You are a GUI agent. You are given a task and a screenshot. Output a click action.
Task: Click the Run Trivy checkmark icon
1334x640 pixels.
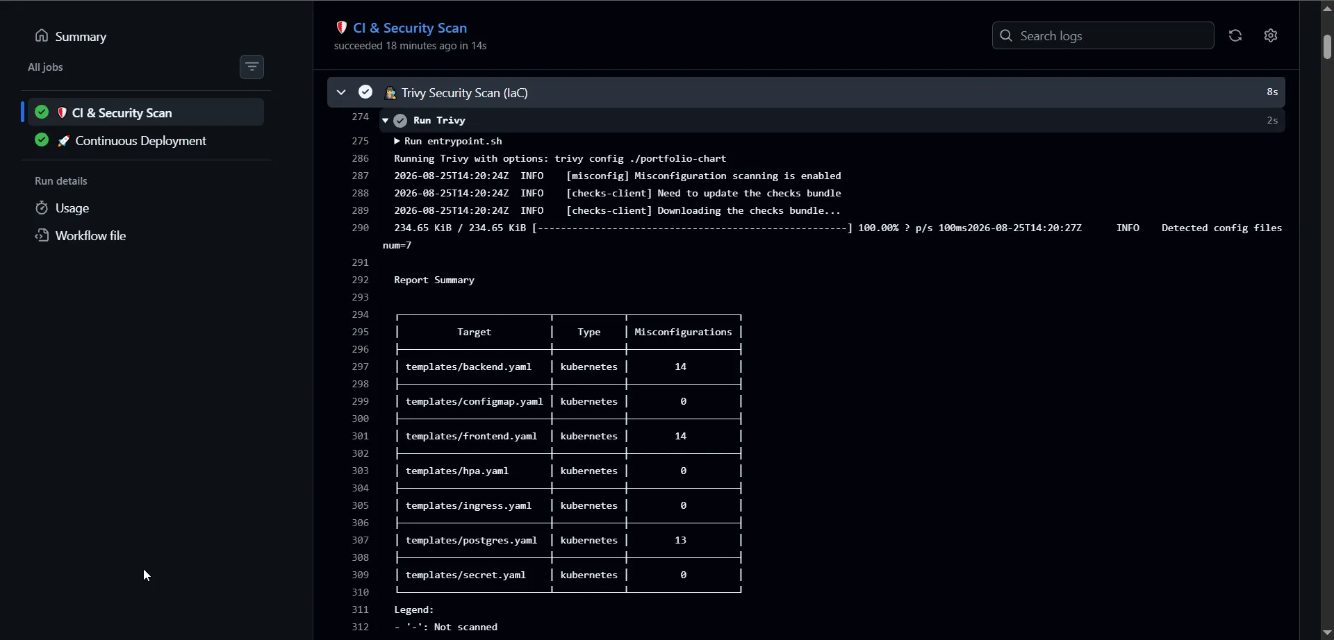(x=400, y=121)
